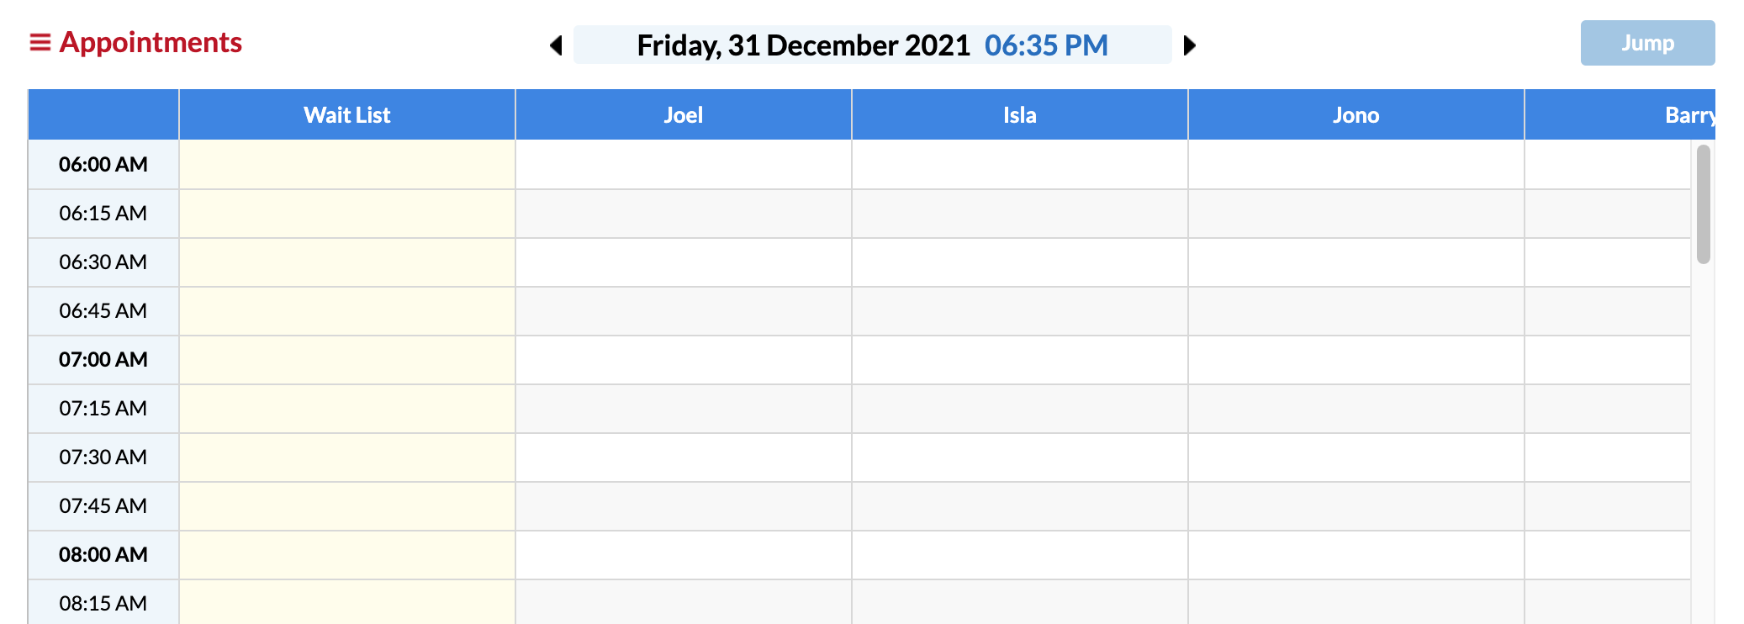Image resolution: width=1744 pixels, height=624 pixels.
Task: Click Isla's 06:15 AM appointment slot
Action: tap(1019, 214)
